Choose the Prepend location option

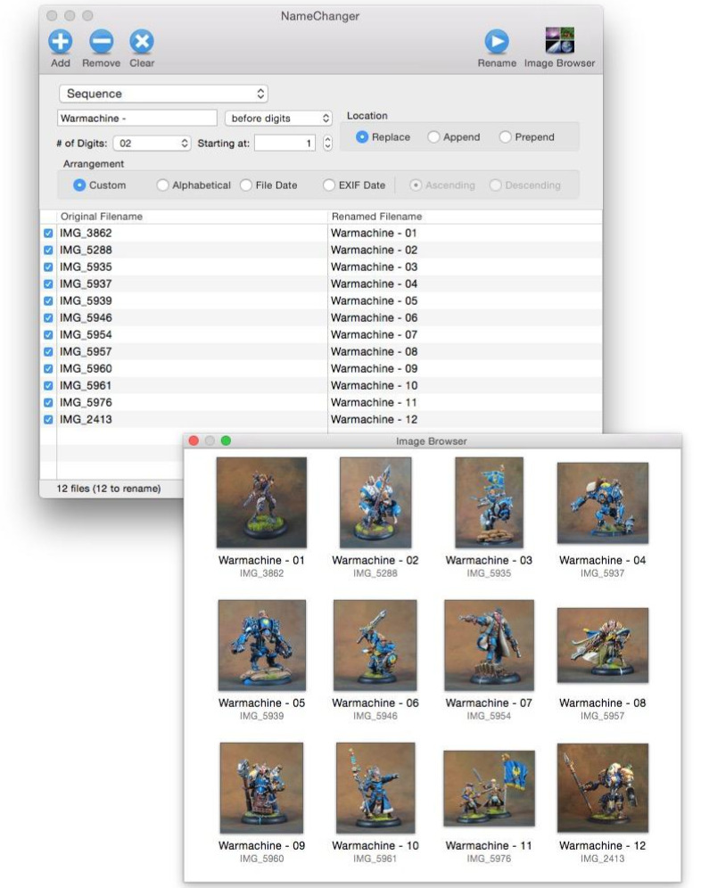tap(506, 137)
